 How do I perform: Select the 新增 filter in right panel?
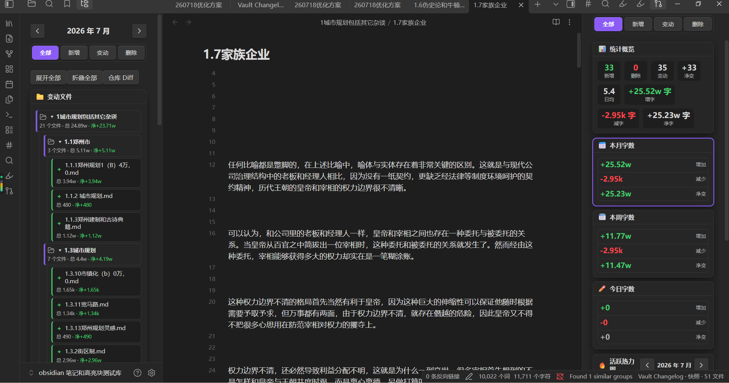638,24
